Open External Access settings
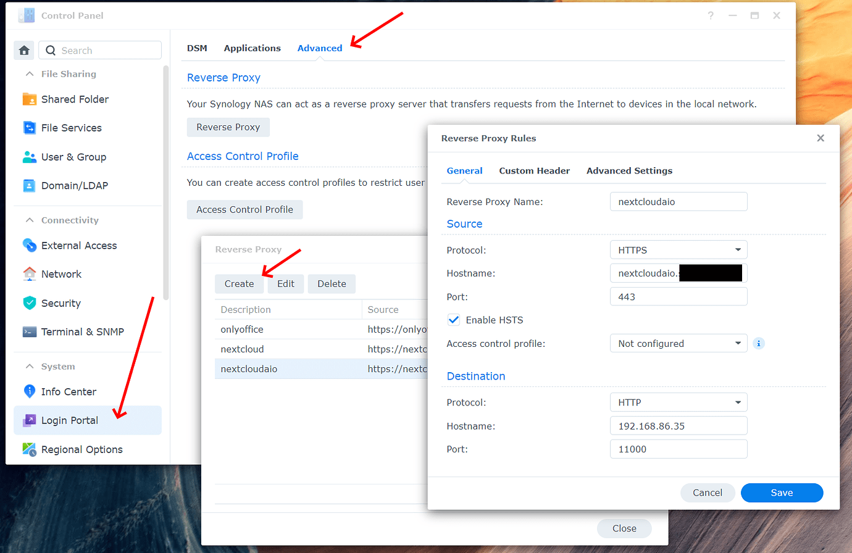Viewport: 852px width, 553px height. tap(78, 245)
